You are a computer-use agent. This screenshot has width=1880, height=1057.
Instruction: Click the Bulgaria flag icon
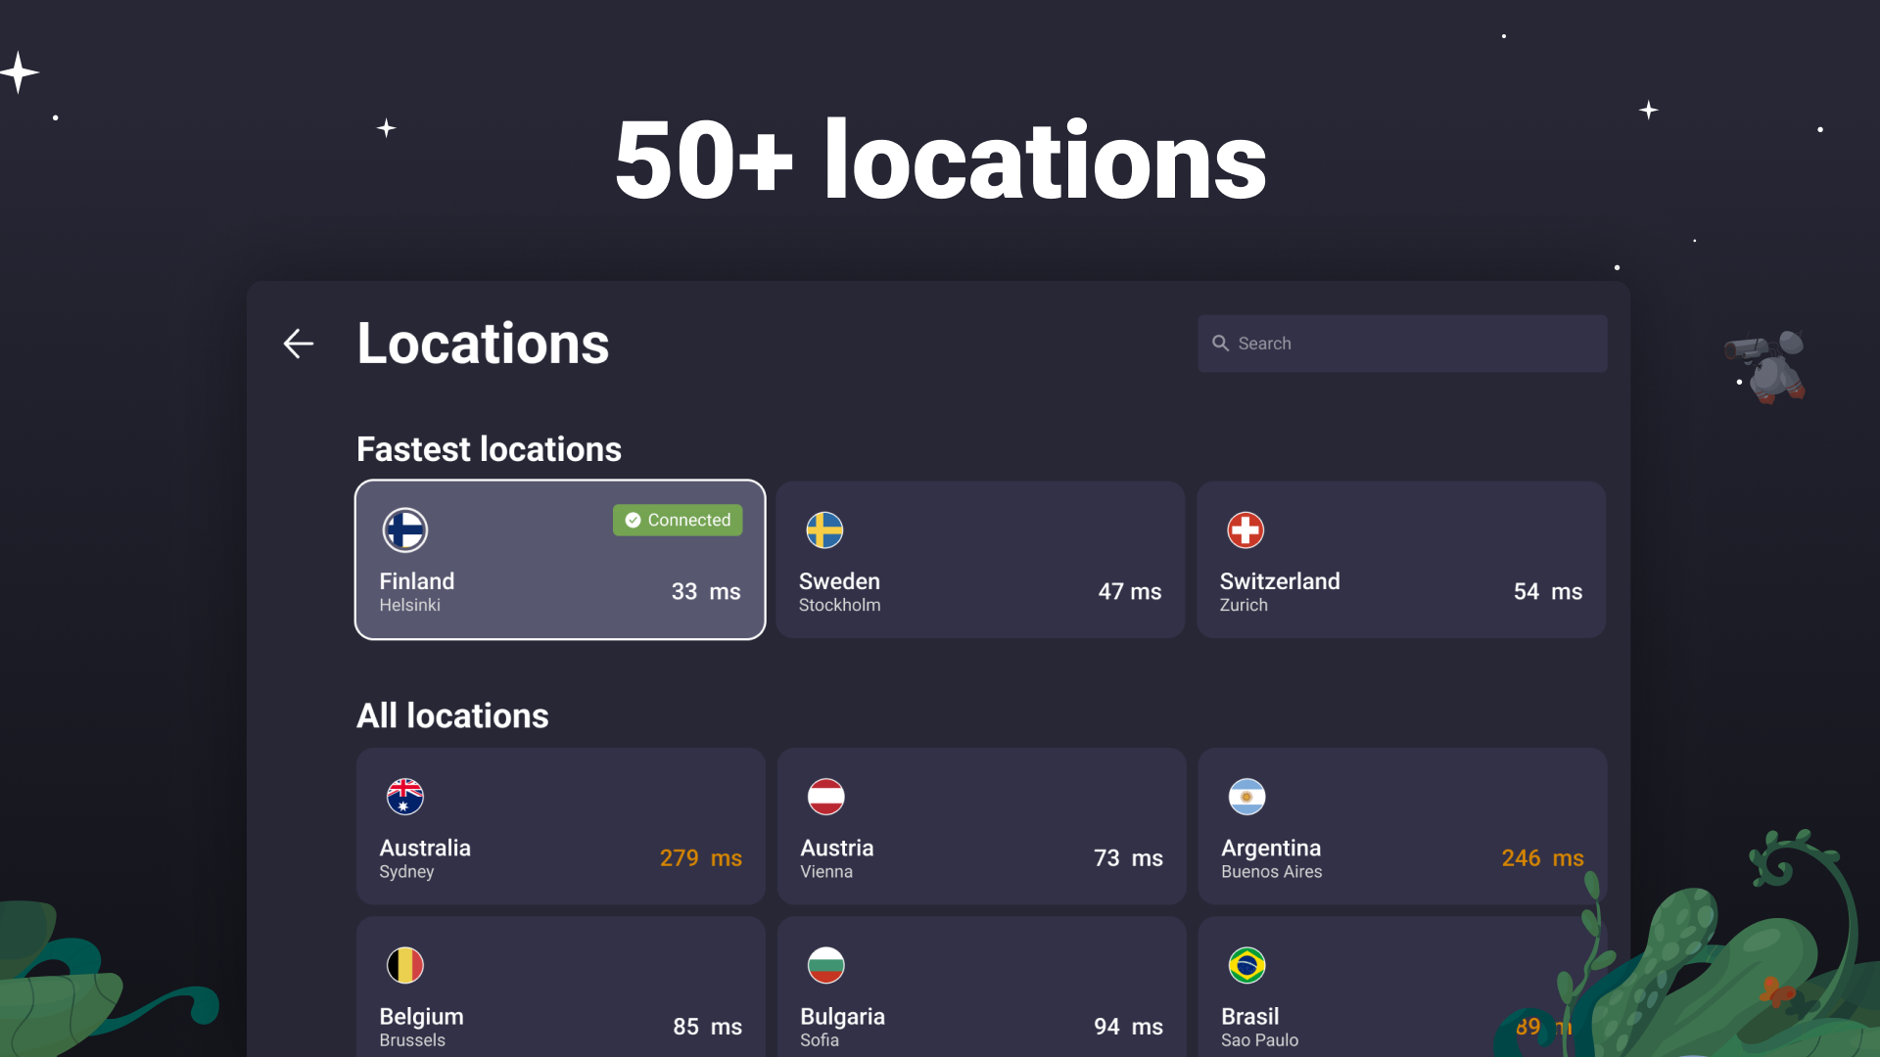point(825,965)
